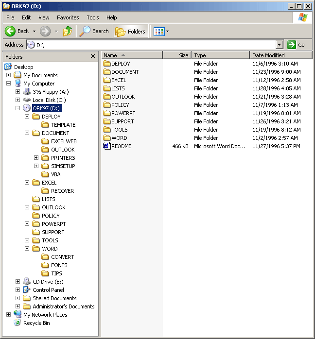This screenshot has width=315, height=339.
Task: Select CD Drive (E:) icon
Action: point(27,281)
